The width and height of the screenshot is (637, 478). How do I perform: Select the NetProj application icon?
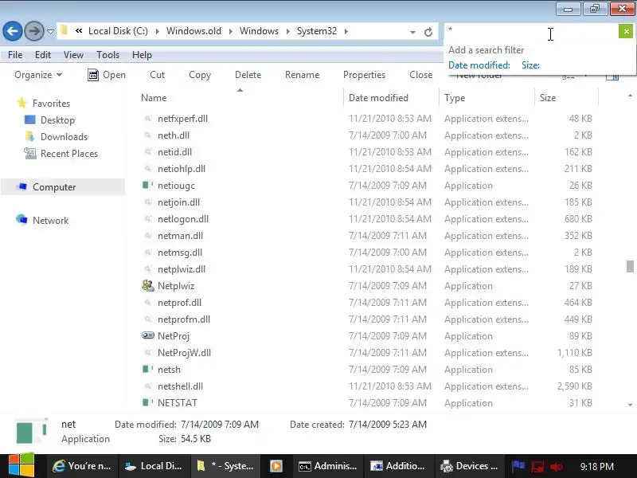click(x=148, y=335)
